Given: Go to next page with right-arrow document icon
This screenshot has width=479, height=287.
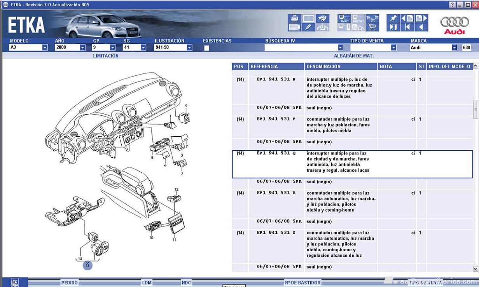Looking at the screenshot, I should tap(421, 18).
